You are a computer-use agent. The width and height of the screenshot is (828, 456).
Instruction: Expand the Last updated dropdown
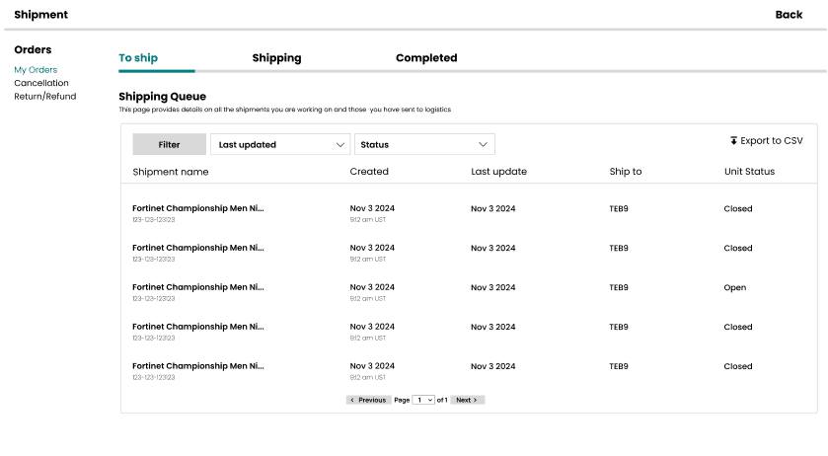click(280, 145)
